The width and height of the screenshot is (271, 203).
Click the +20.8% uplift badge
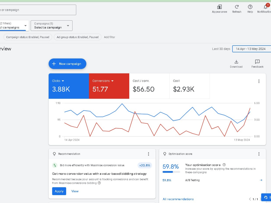pos(145,165)
